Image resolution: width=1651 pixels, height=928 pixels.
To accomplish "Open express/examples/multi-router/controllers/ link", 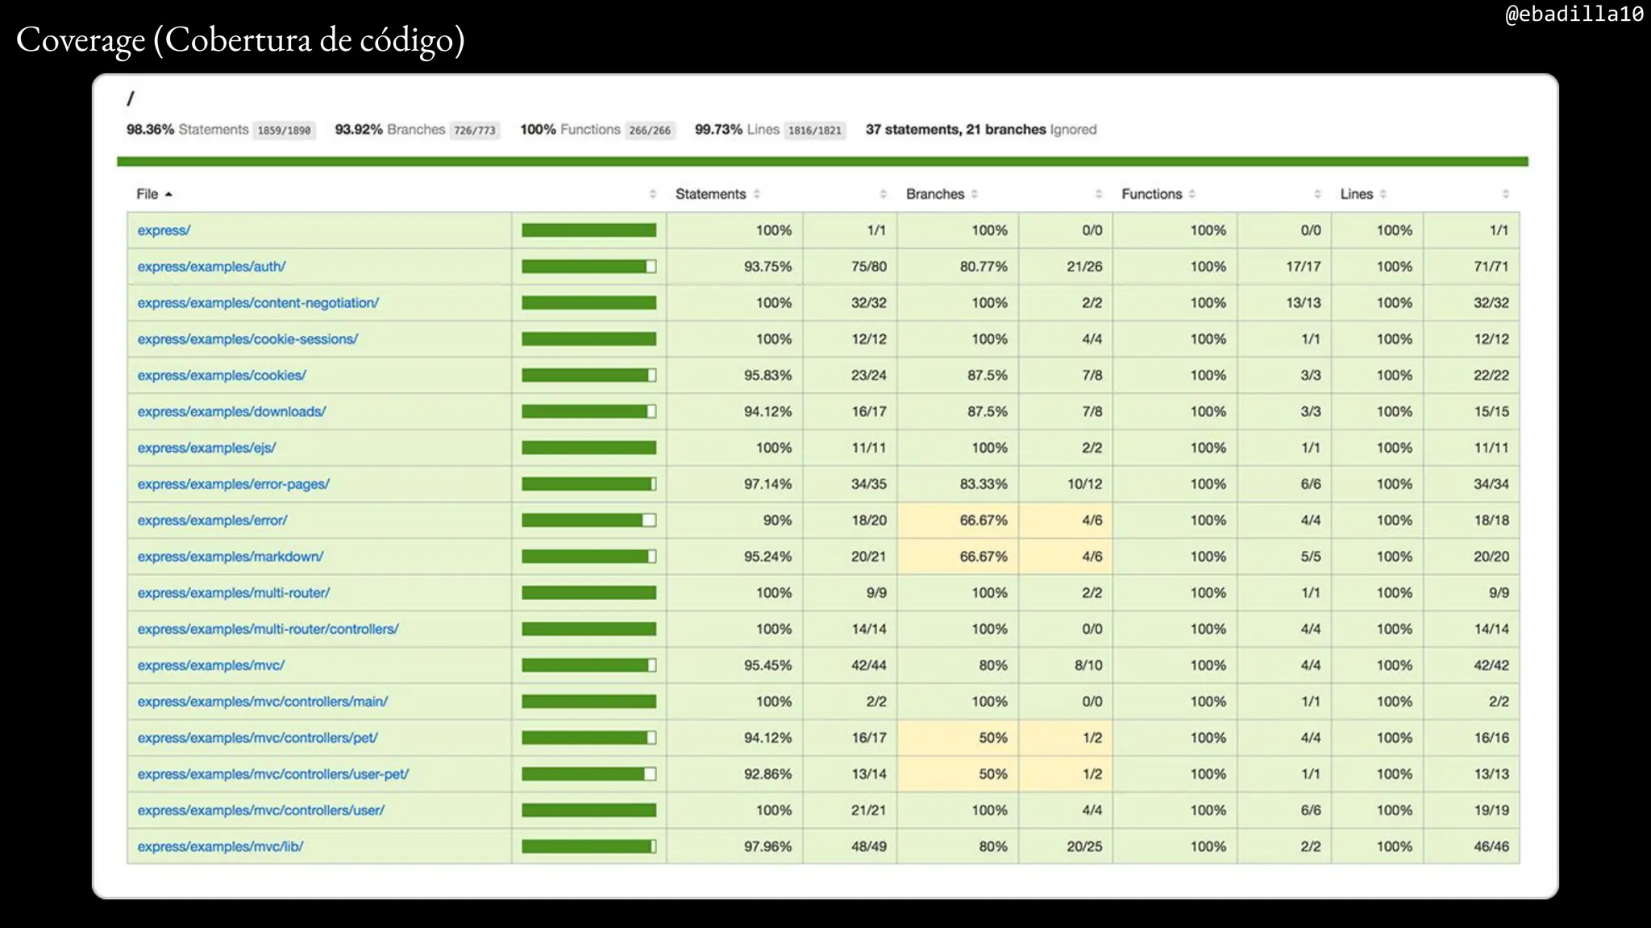I will coord(268,629).
